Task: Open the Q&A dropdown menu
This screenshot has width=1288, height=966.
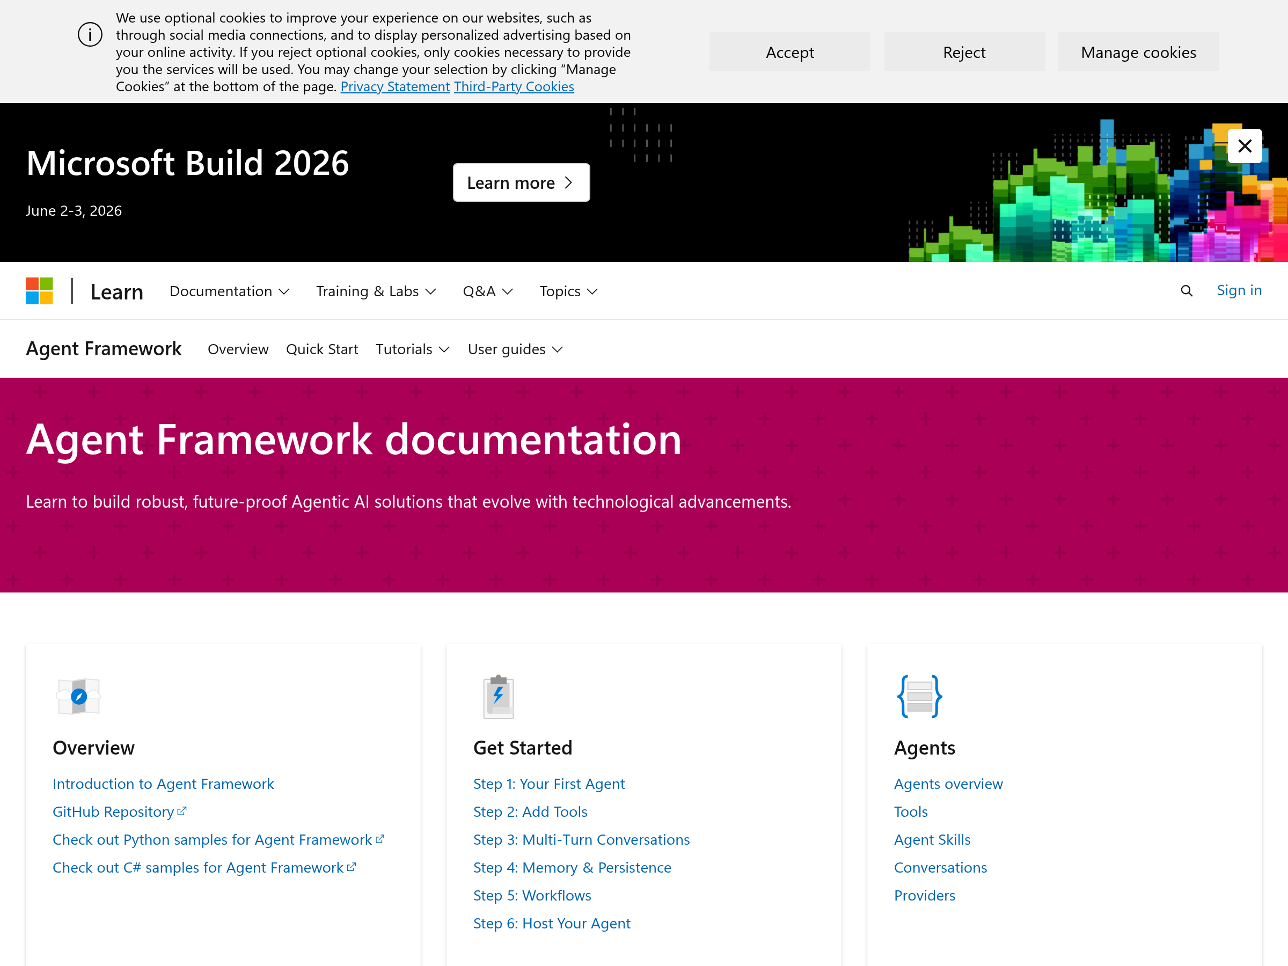Action: point(488,291)
